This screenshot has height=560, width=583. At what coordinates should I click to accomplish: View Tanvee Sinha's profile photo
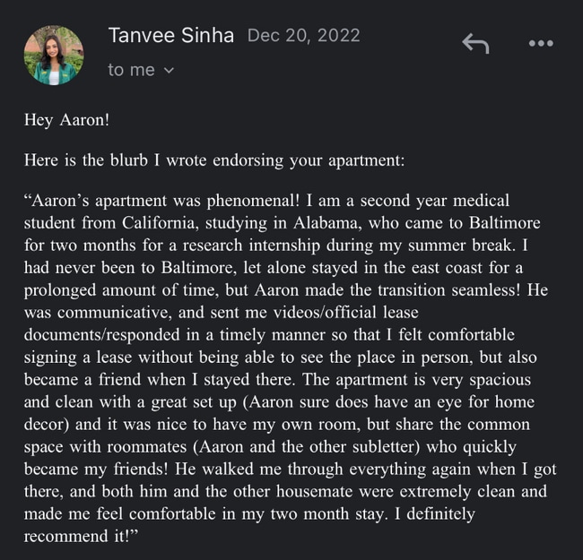tap(54, 55)
